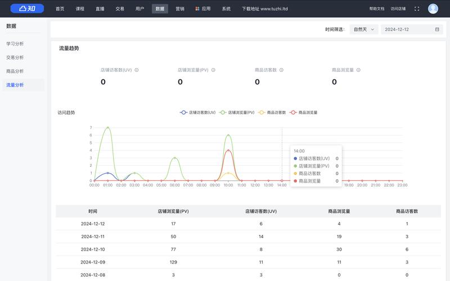Click the 访问趋势 chart label
450x281 pixels.
[x=66, y=112]
